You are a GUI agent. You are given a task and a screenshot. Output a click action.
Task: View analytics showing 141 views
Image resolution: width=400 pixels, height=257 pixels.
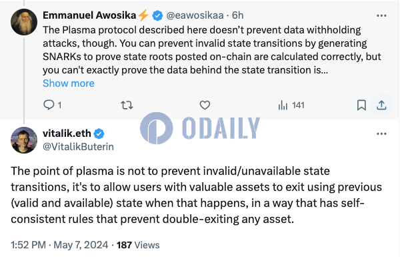click(291, 105)
